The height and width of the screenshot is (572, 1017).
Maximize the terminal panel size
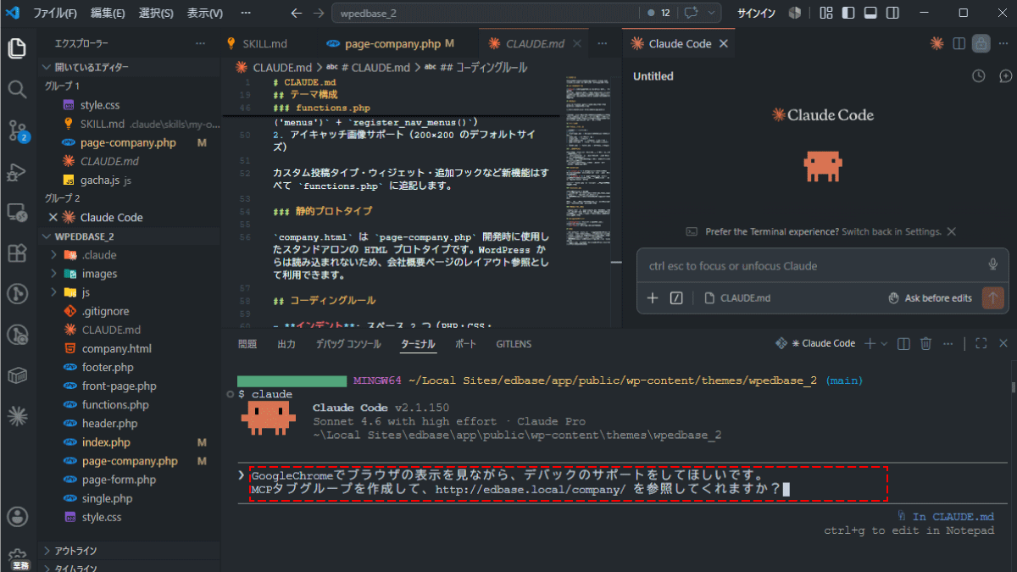pos(981,343)
